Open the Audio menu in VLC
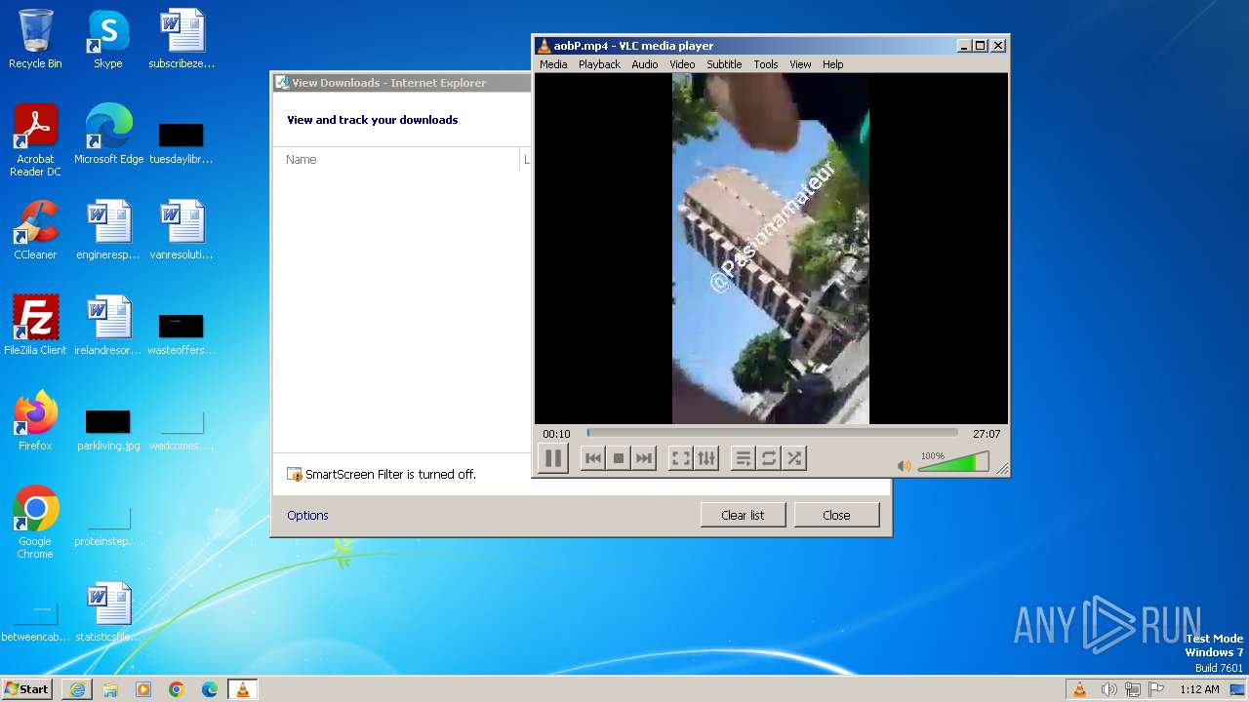1249x702 pixels. click(x=644, y=64)
